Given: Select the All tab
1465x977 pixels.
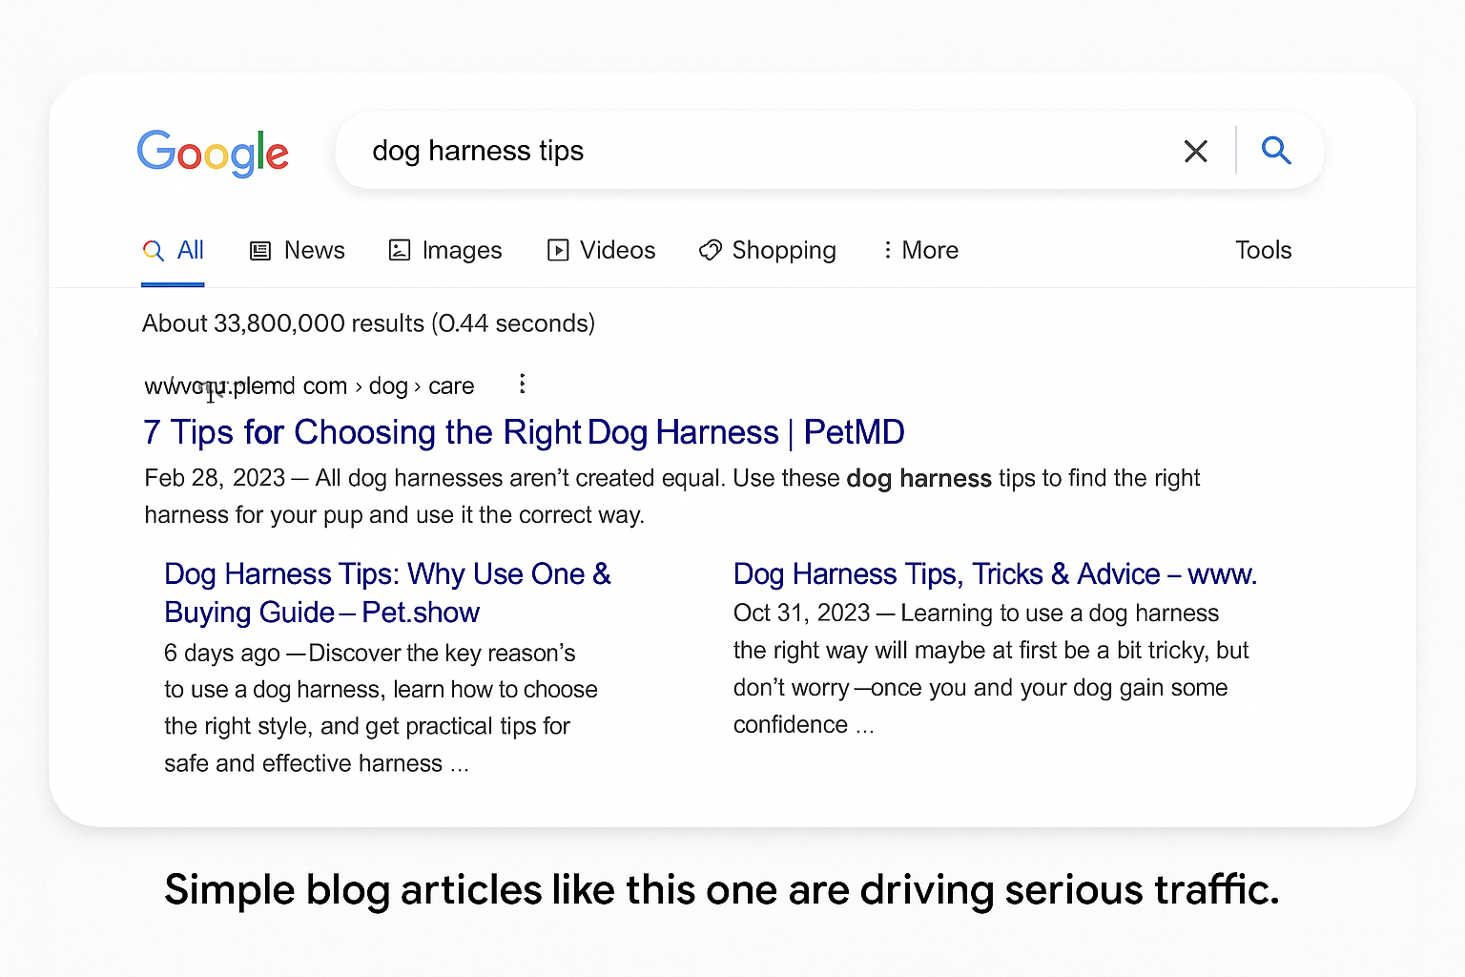Looking at the screenshot, I should 173,250.
